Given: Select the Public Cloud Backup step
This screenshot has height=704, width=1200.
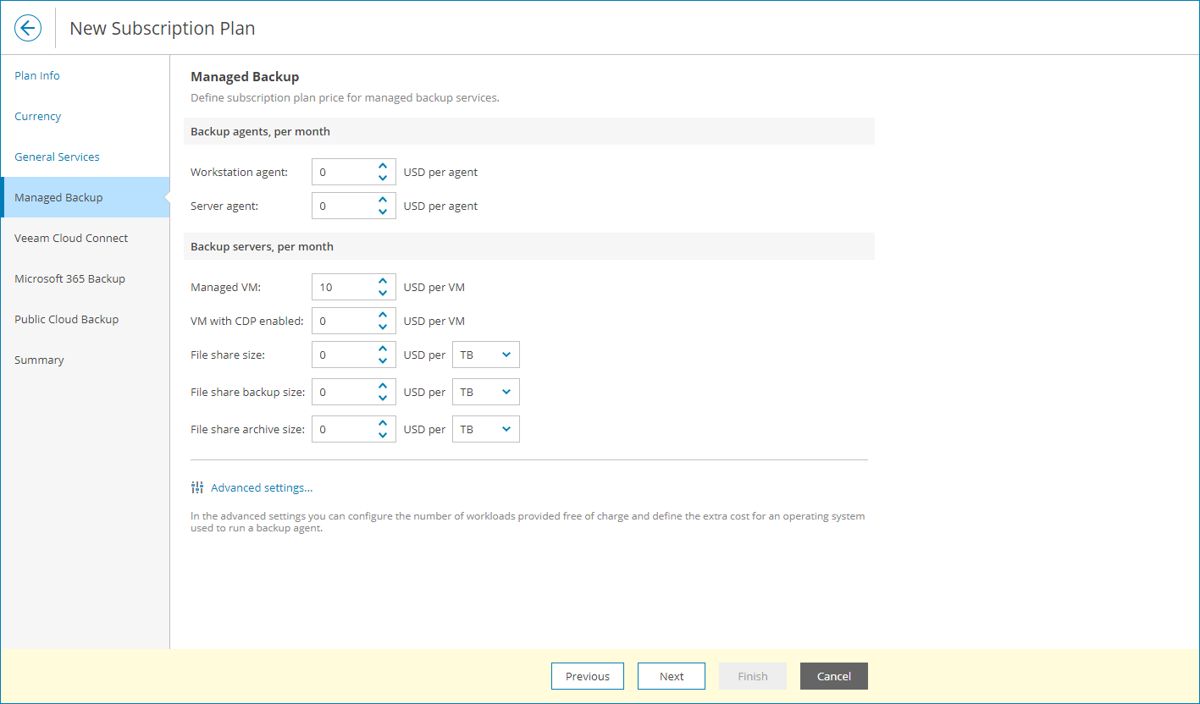Looking at the screenshot, I should pos(66,320).
